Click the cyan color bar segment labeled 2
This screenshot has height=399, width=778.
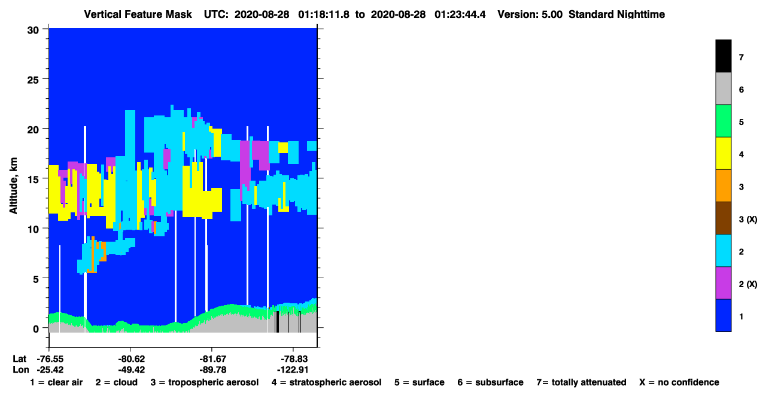[x=723, y=250]
